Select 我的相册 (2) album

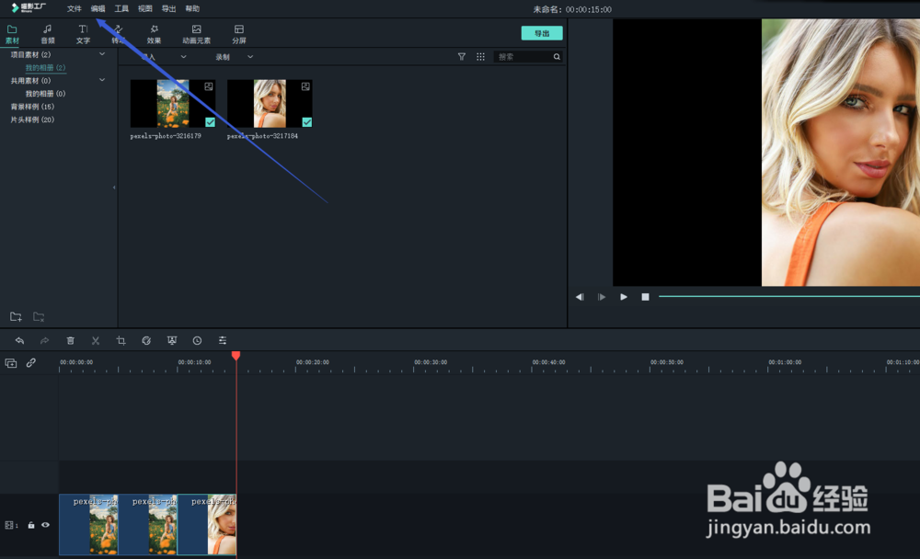tap(45, 67)
